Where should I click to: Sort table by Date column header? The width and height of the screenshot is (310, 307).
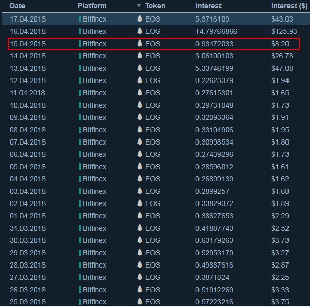click(17, 6)
